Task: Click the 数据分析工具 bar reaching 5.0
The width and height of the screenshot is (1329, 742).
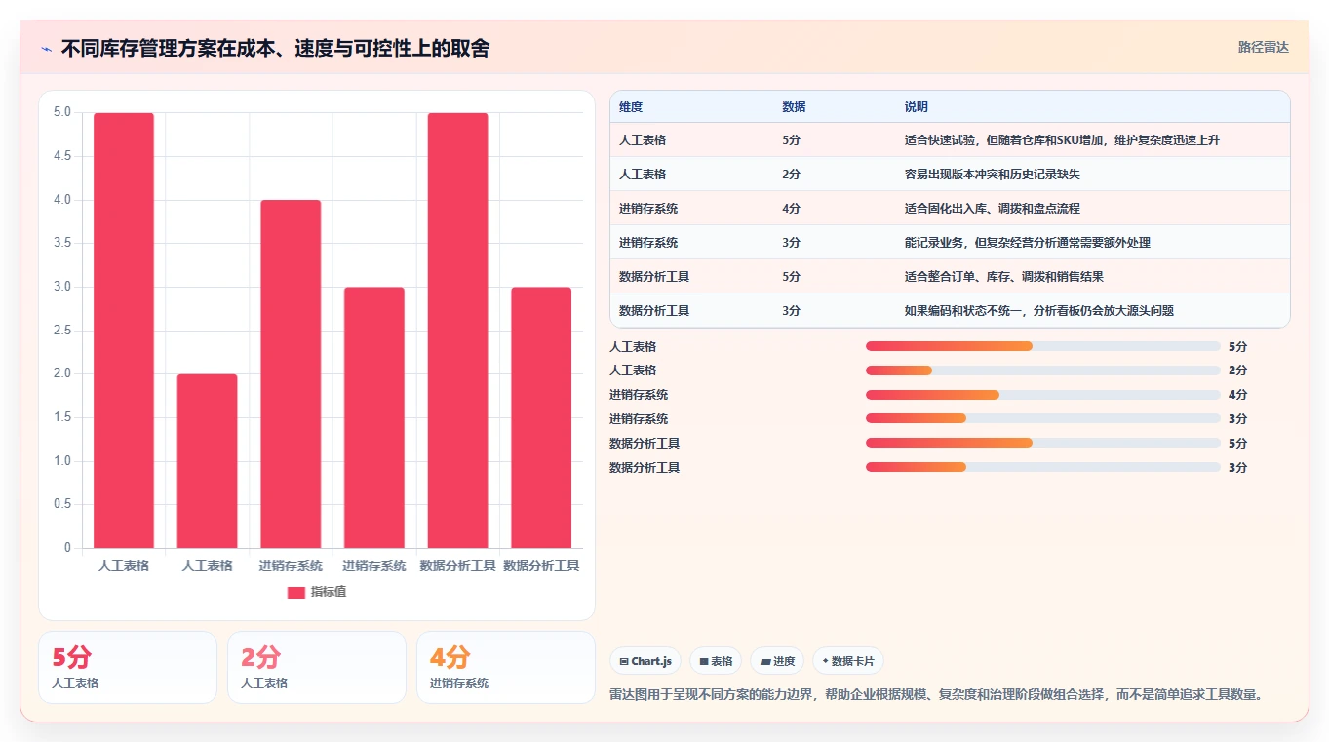Action: click(x=457, y=331)
